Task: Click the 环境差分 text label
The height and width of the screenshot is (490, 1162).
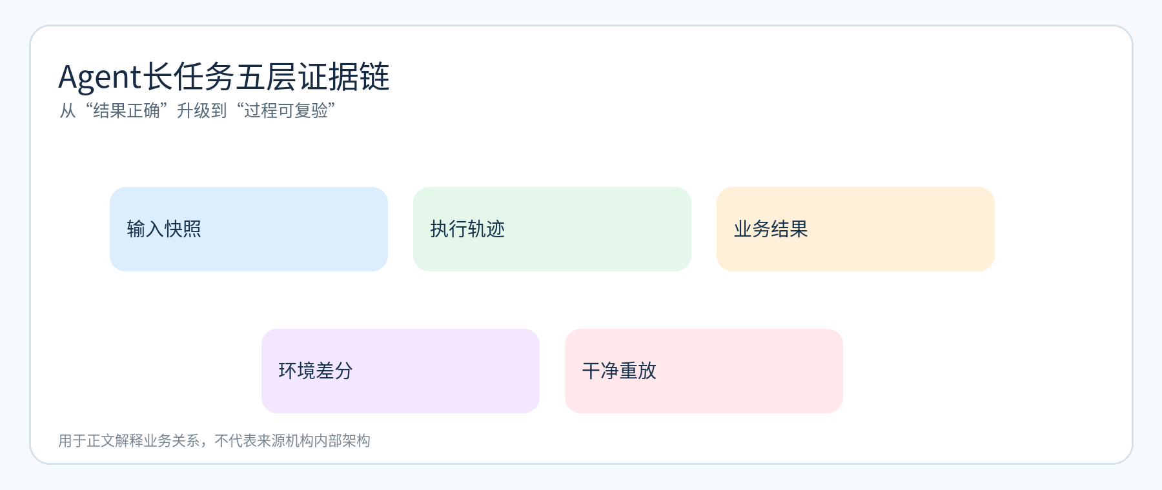Action: [316, 371]
